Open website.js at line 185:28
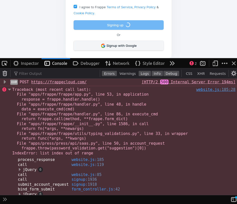This screenshot has height=204, width=237. tap(215, 89)
